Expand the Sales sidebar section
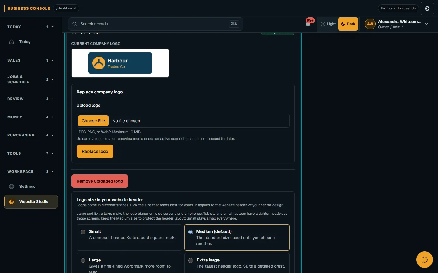The width and height of the screenshot is (438, 273). [30, 60]
